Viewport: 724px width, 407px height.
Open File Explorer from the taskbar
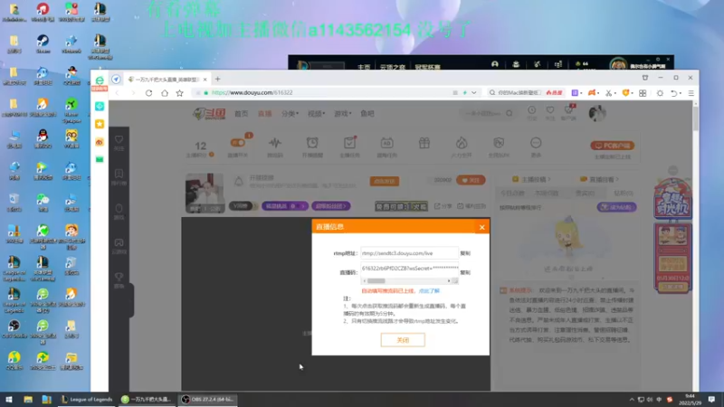28,400
